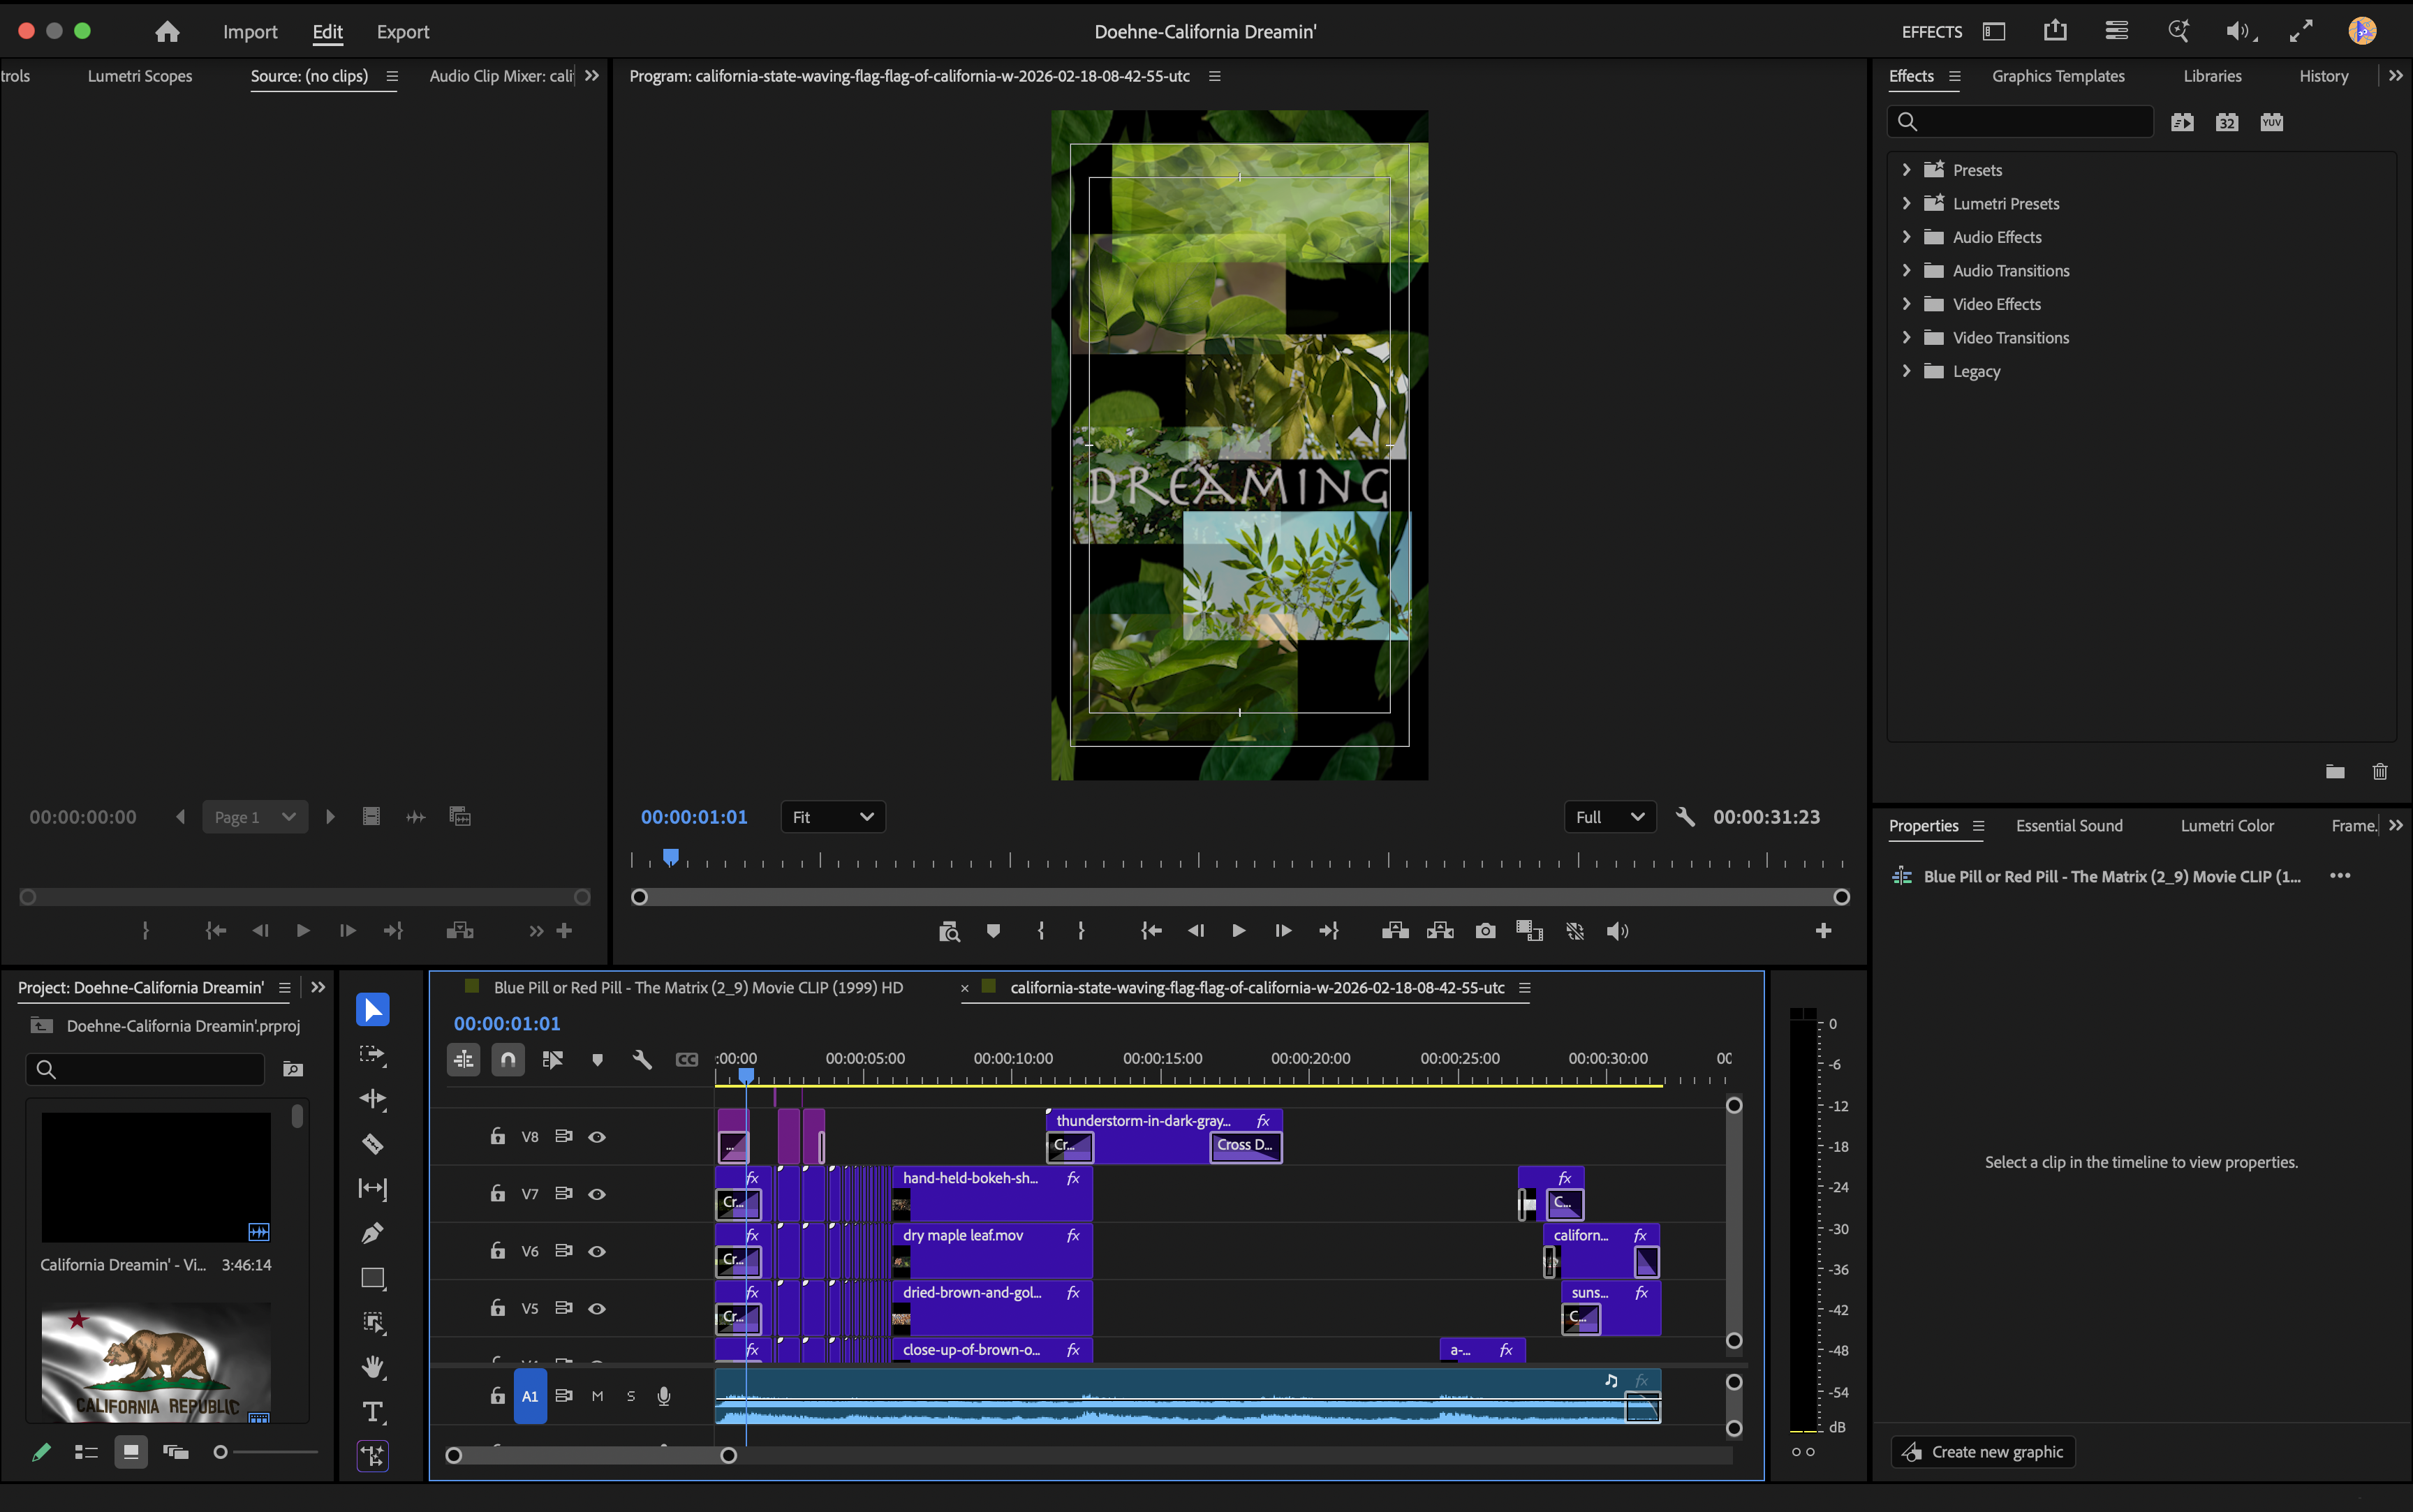2413x1512 pixels.
Task: Toggle Linked Selection in the timeline
Action: [552, 1059]
